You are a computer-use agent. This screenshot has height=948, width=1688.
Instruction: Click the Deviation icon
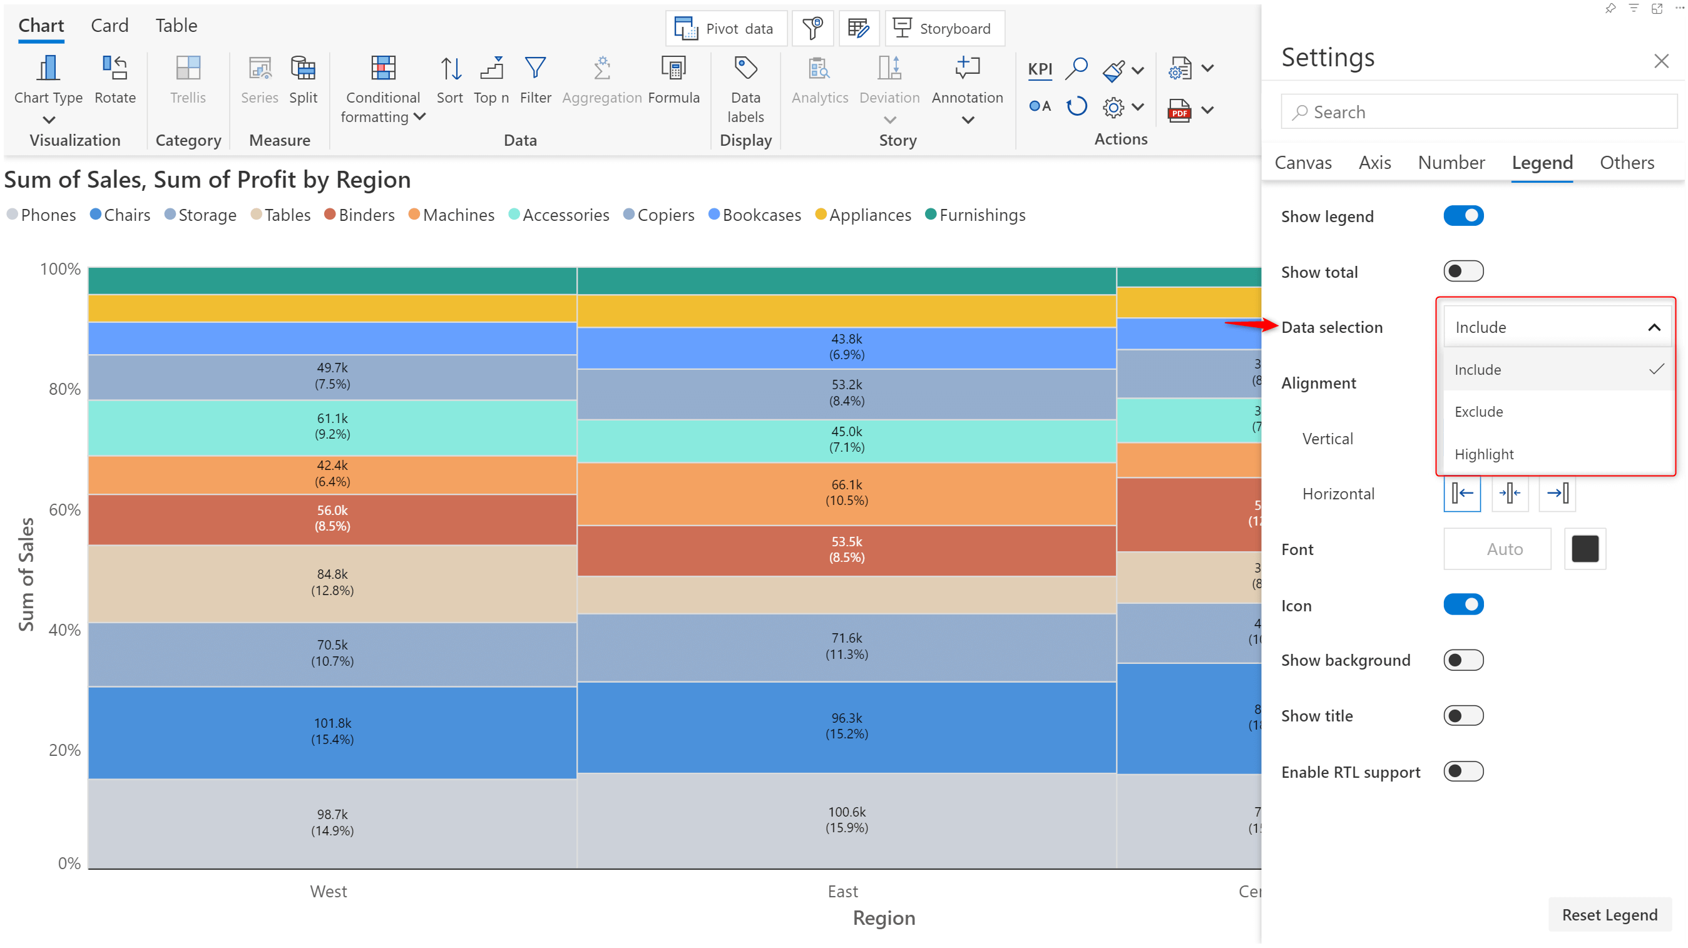(889, 68)
